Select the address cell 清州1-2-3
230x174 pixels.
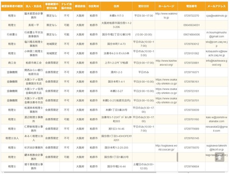[x=116, y=72]
